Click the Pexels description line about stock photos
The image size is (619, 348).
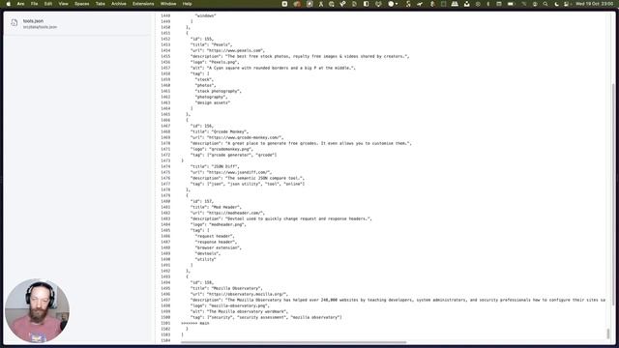[300, 56]
